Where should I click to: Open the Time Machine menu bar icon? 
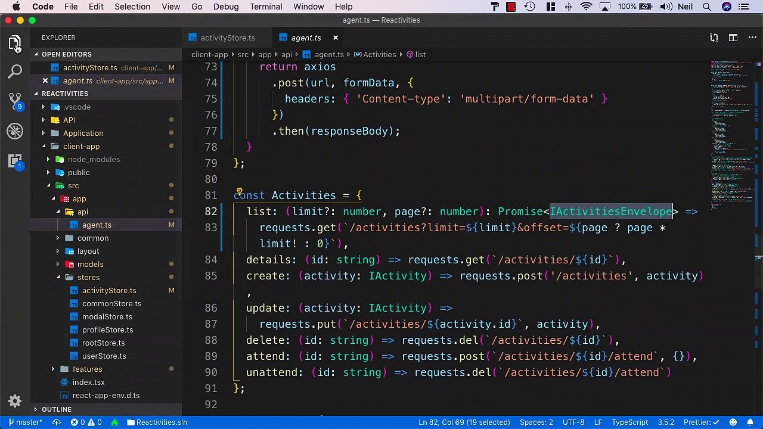point(529,7)
